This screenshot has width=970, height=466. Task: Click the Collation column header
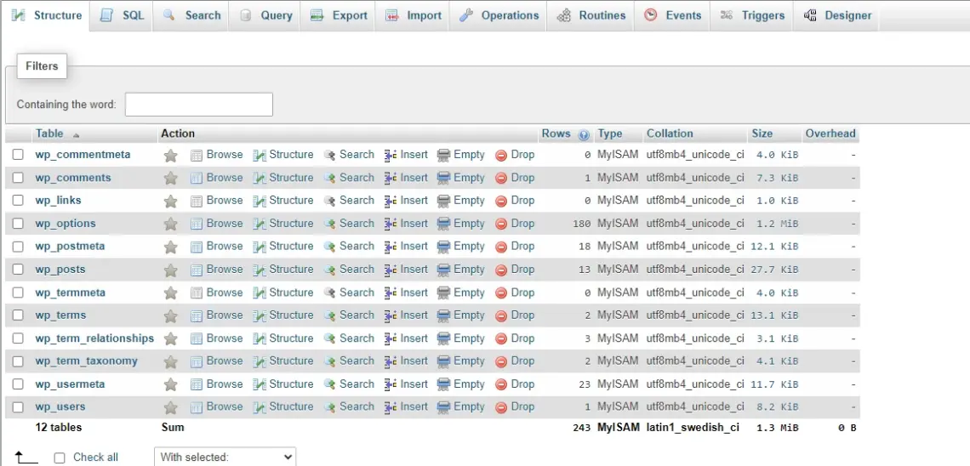click(670, 134)
